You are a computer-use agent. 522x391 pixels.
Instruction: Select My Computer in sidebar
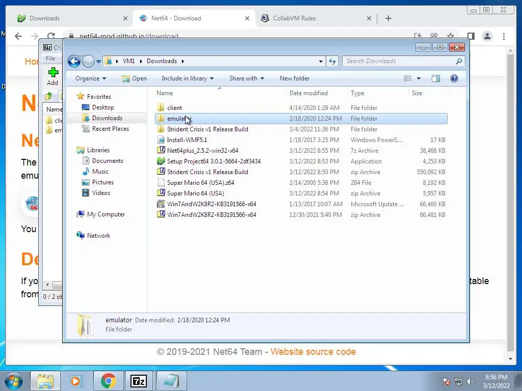(106, 214)
